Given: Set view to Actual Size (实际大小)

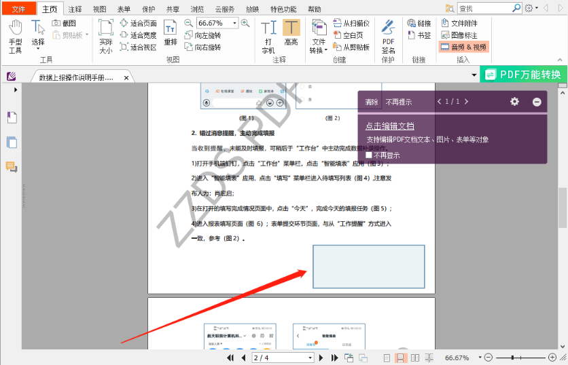Looking at the screenshot, I should 106,37.
